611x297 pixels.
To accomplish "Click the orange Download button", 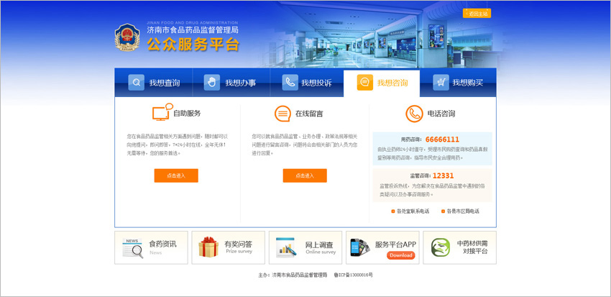I will 400,255.
